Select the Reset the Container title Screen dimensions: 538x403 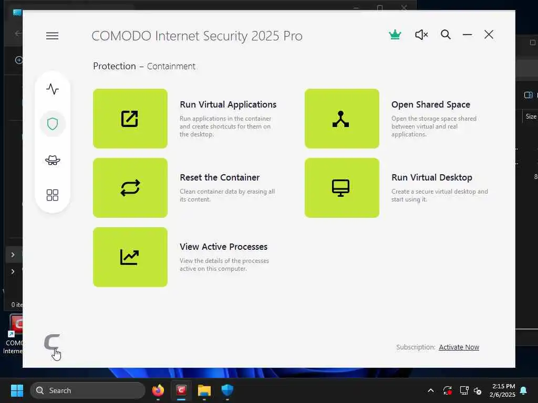pos(220,177)
